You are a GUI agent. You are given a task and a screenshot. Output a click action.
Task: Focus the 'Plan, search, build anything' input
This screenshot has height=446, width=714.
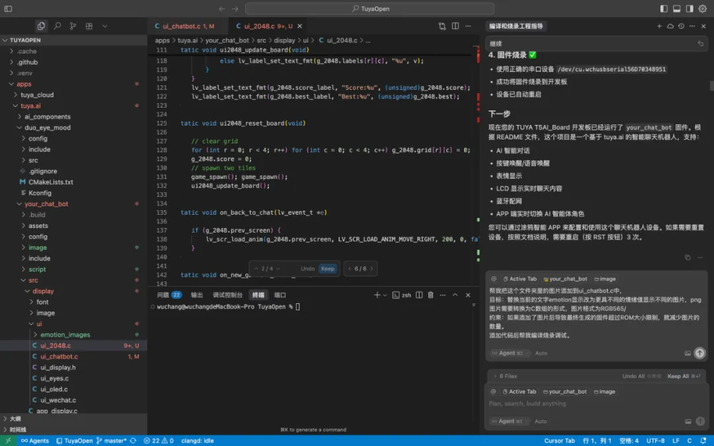click(x=596, y=404)
